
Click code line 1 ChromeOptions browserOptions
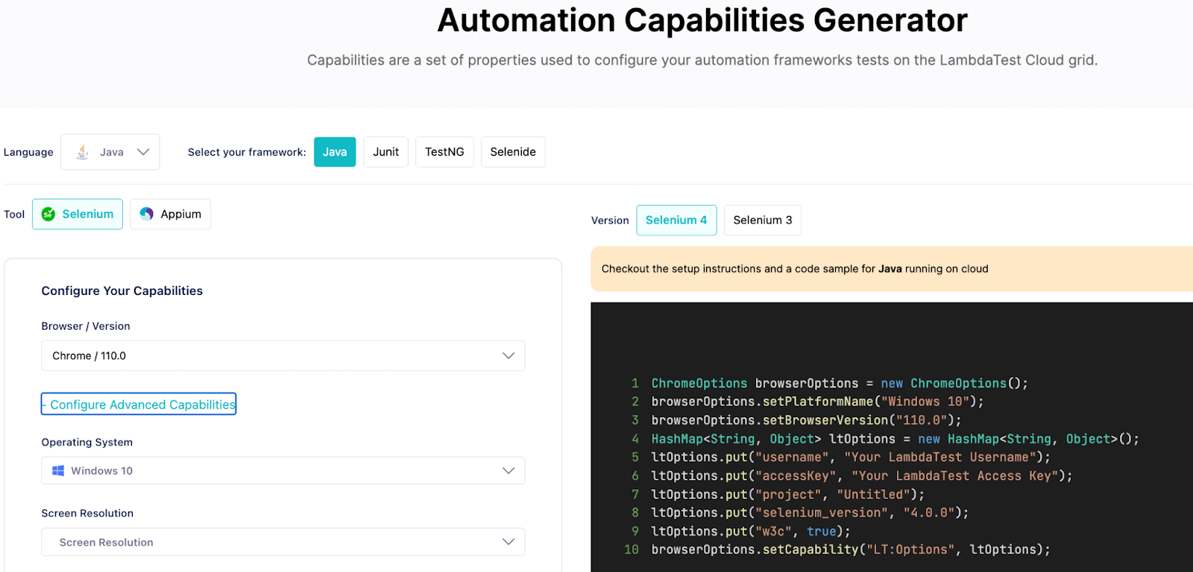tap(840, 384)
